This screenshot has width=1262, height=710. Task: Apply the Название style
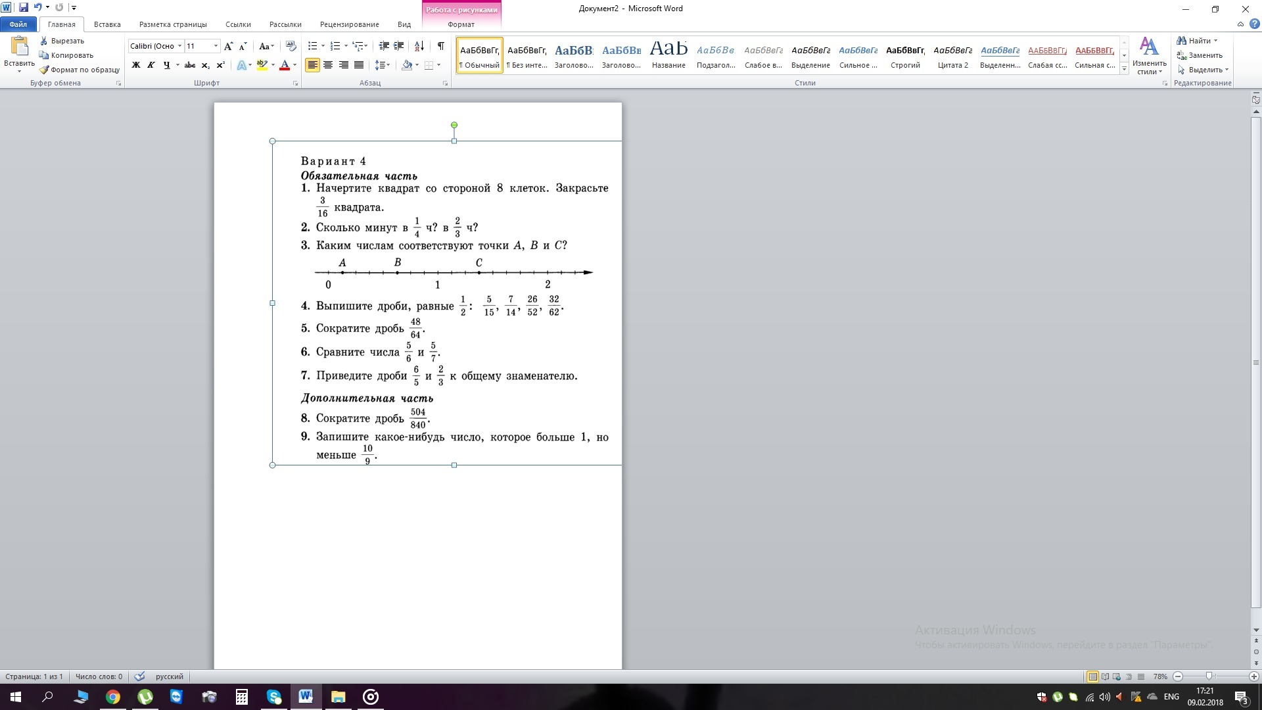(668, 55)
